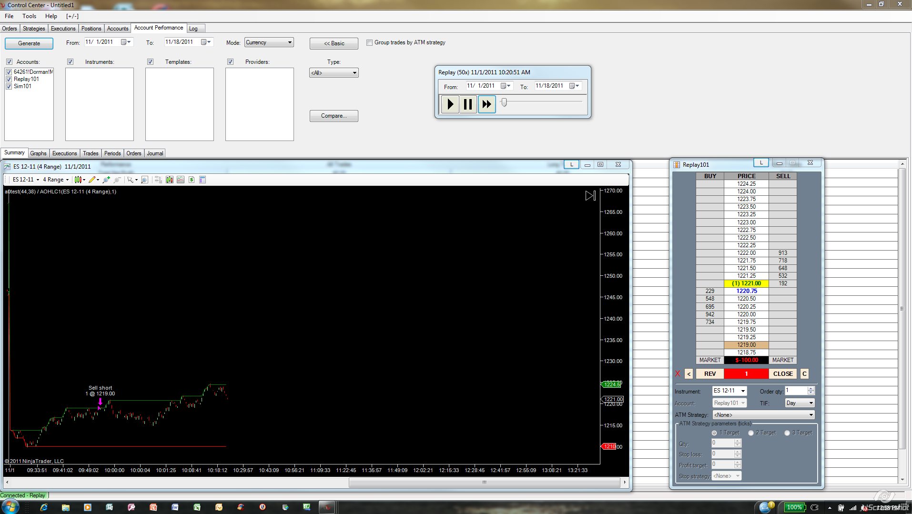The image size is (912, 514).
Task: Uncheck the 64261!Dorman account checkbox
Action: (x=9, y=72)
